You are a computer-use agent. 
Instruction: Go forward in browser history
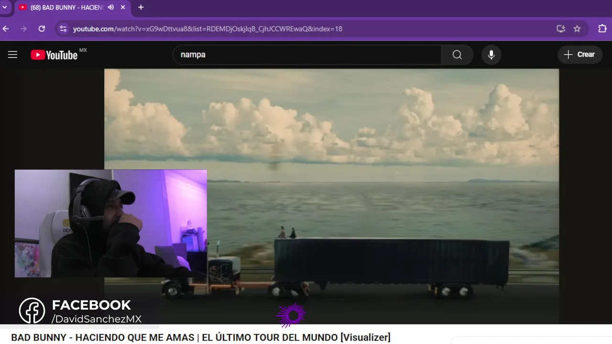click(23, 29)
